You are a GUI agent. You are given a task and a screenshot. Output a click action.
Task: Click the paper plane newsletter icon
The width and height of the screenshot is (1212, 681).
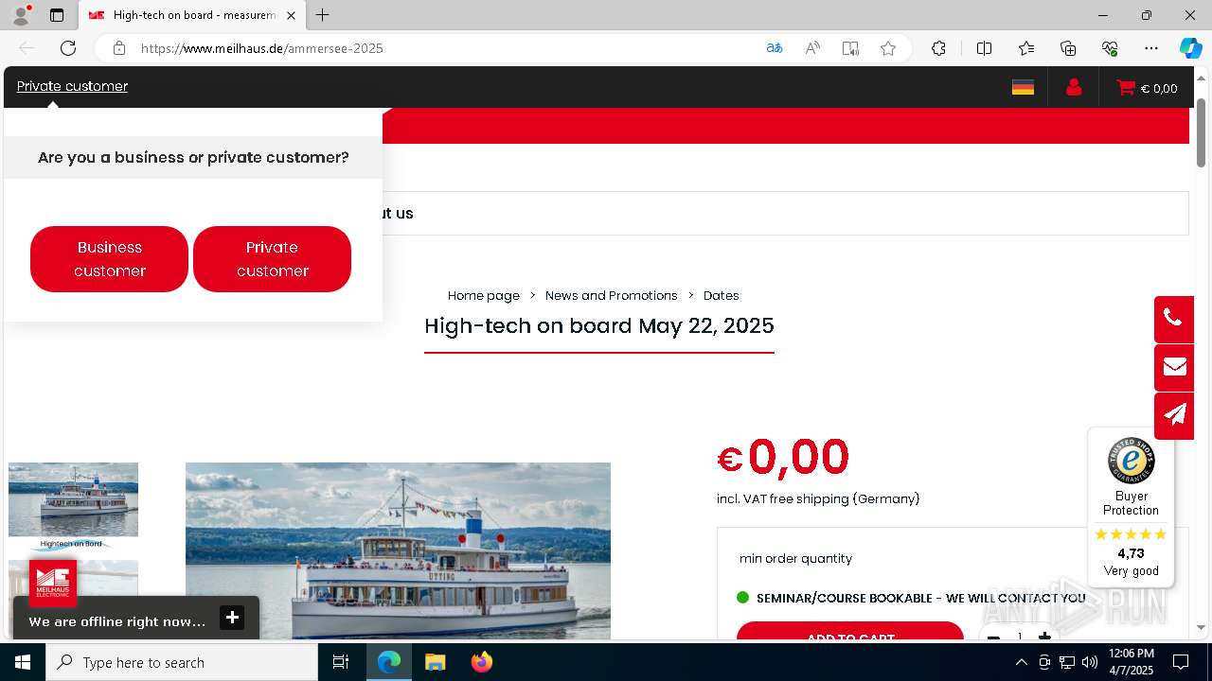click(x=1173, y=415)
